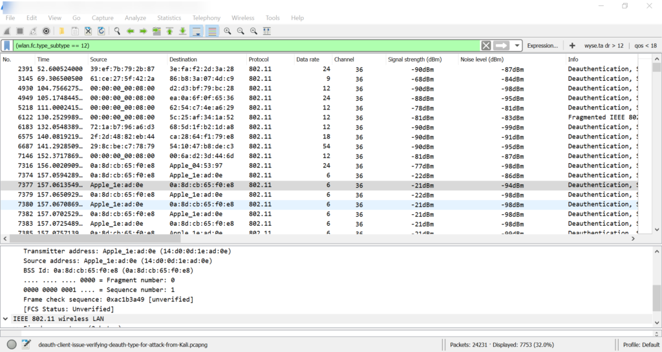Open the Wireless menu

pos(242,18)
